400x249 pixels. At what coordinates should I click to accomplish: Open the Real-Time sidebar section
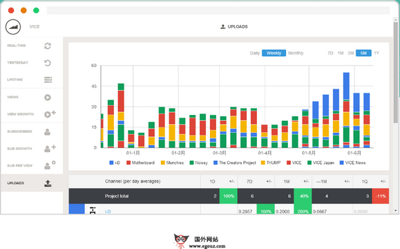pyautogui.click(x=32, y=46)
